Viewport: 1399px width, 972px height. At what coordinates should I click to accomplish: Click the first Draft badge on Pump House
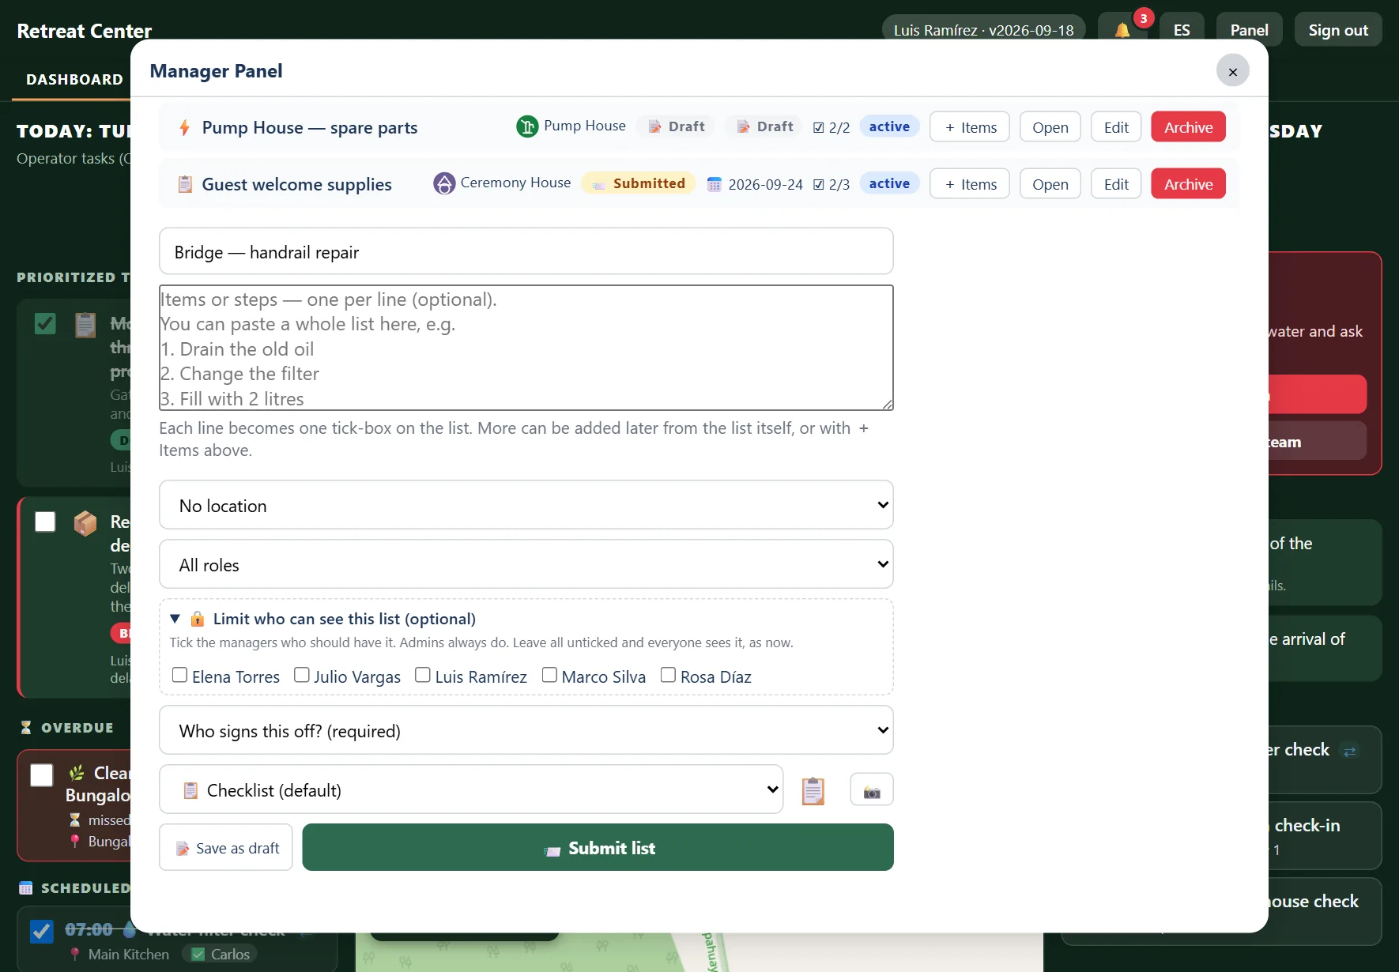[677, 126]
